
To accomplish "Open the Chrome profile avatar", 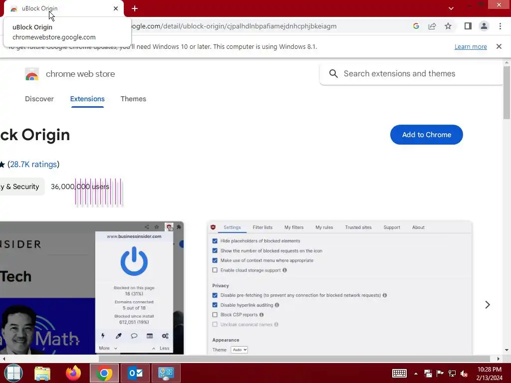I will point(484,26).
